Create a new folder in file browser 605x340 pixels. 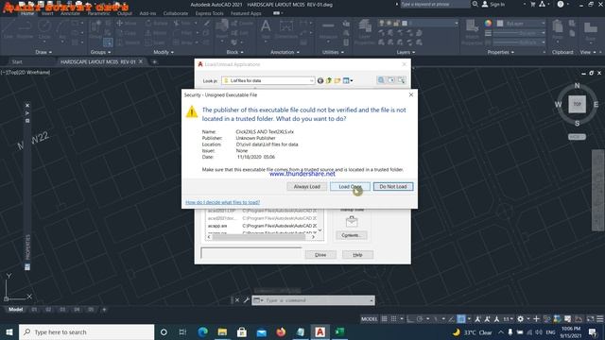pyautogui.click(x=337, y=80)
